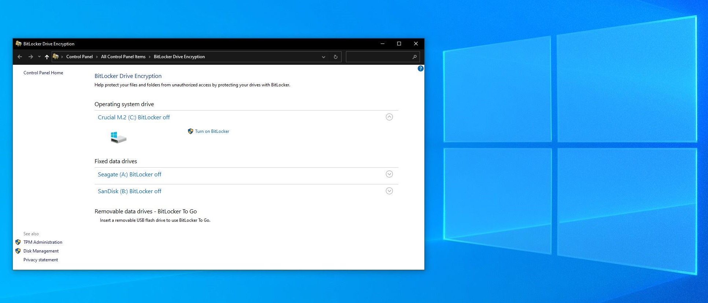Click the Forward navigation arrow
This screenshot has width=708, height=303.
click(31, 57)
